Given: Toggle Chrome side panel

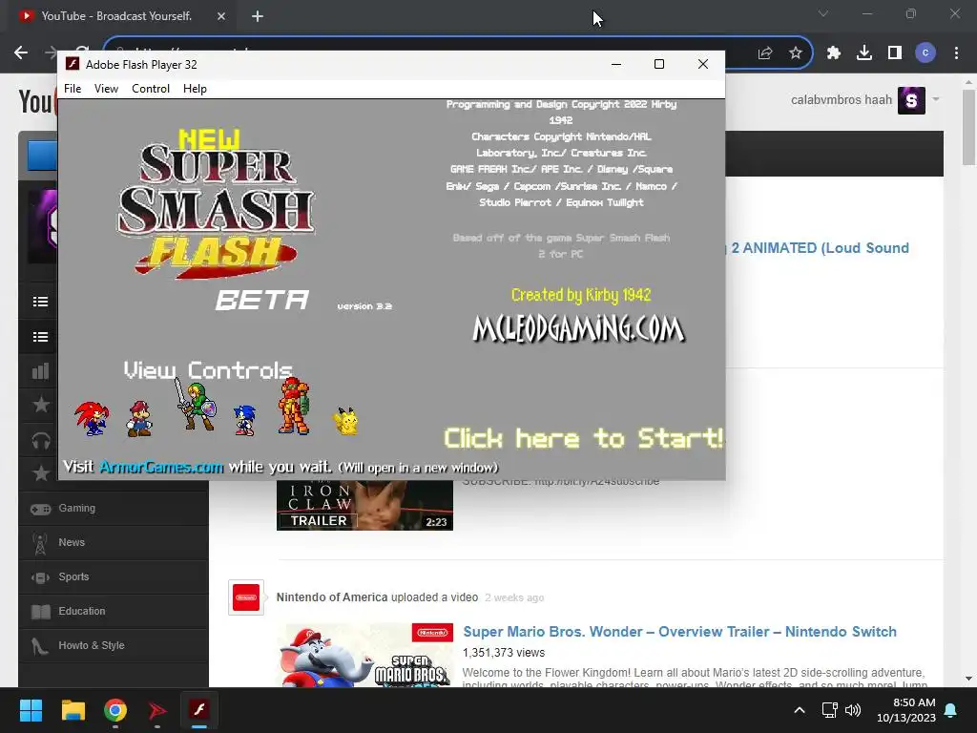Looking at the screenshot, I should [x=895, y=53].
